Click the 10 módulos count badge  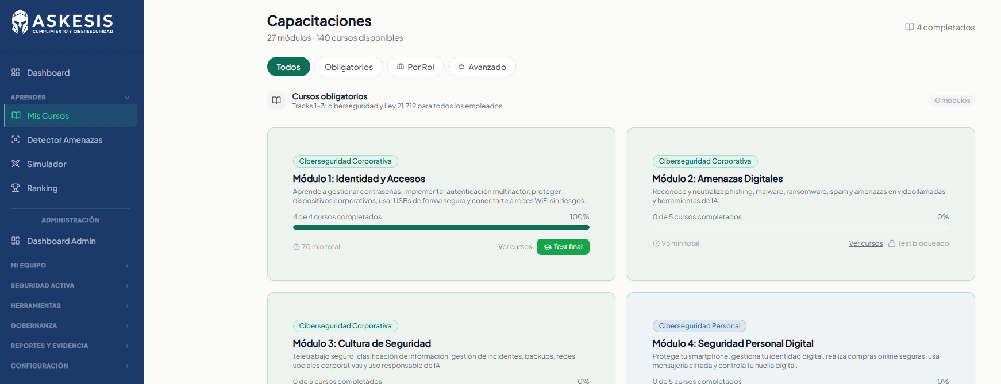click(951, 100)
